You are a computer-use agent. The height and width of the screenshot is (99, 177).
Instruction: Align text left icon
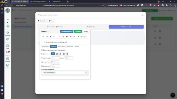pos(57,54)
